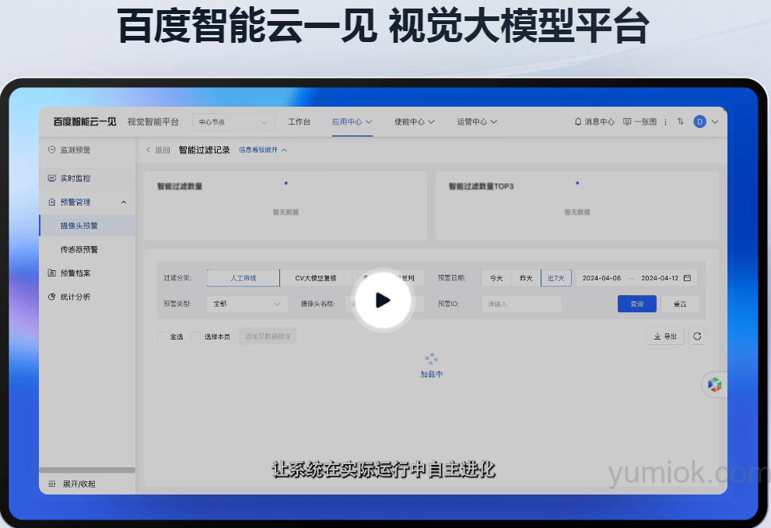771x528 pixels.
Task: Select the 人工审核 filter tab
Action: (x=244, y=278)
